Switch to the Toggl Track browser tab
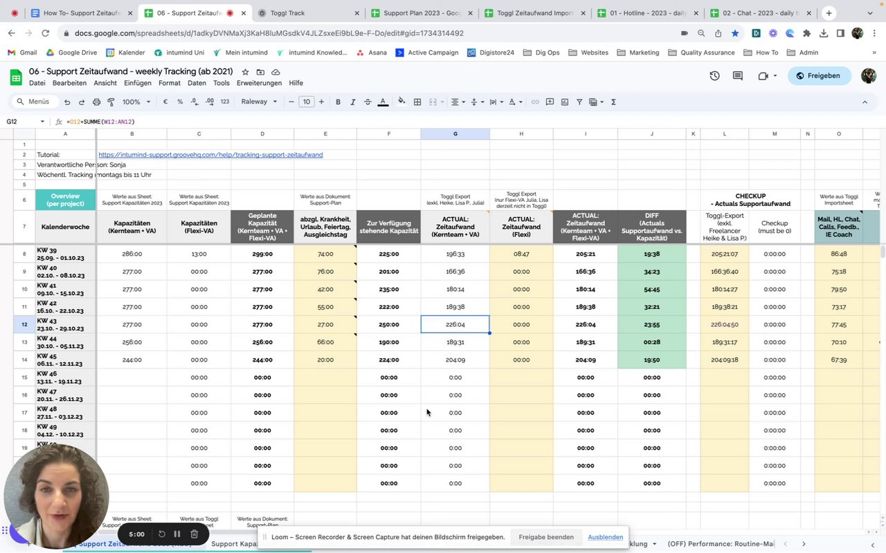This screenshot has width=886, height=553. (309, 13)
